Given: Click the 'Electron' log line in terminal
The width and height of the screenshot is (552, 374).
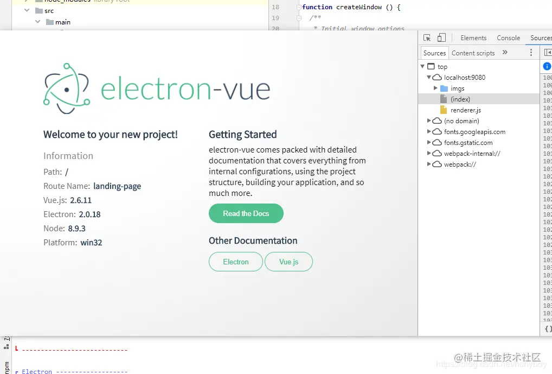Looking at the screenshot, I should click(72, 371).
